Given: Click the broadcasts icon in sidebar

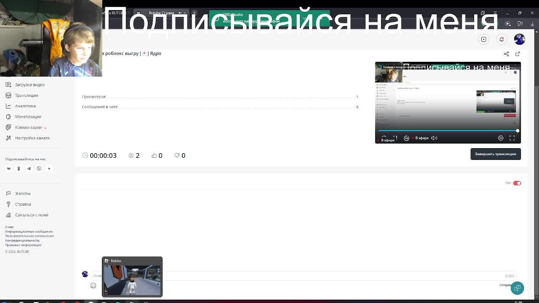Looking at the screenshot, I should tap(8, 95).
